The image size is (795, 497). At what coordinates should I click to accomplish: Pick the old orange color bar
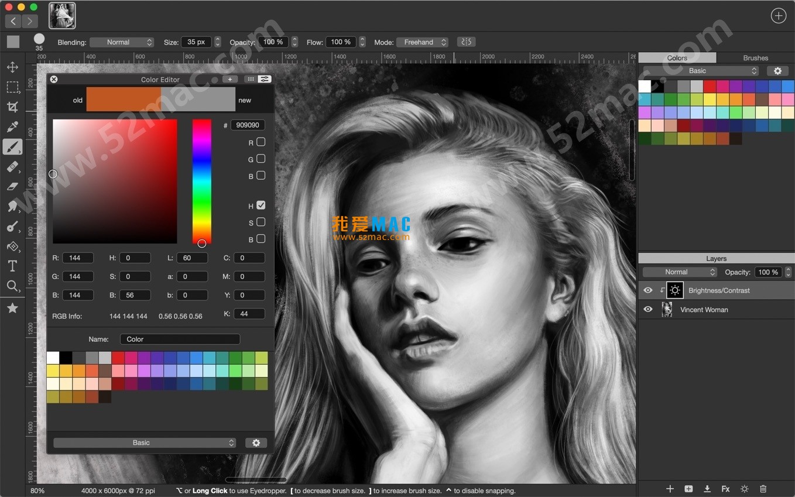click(124, 100)
